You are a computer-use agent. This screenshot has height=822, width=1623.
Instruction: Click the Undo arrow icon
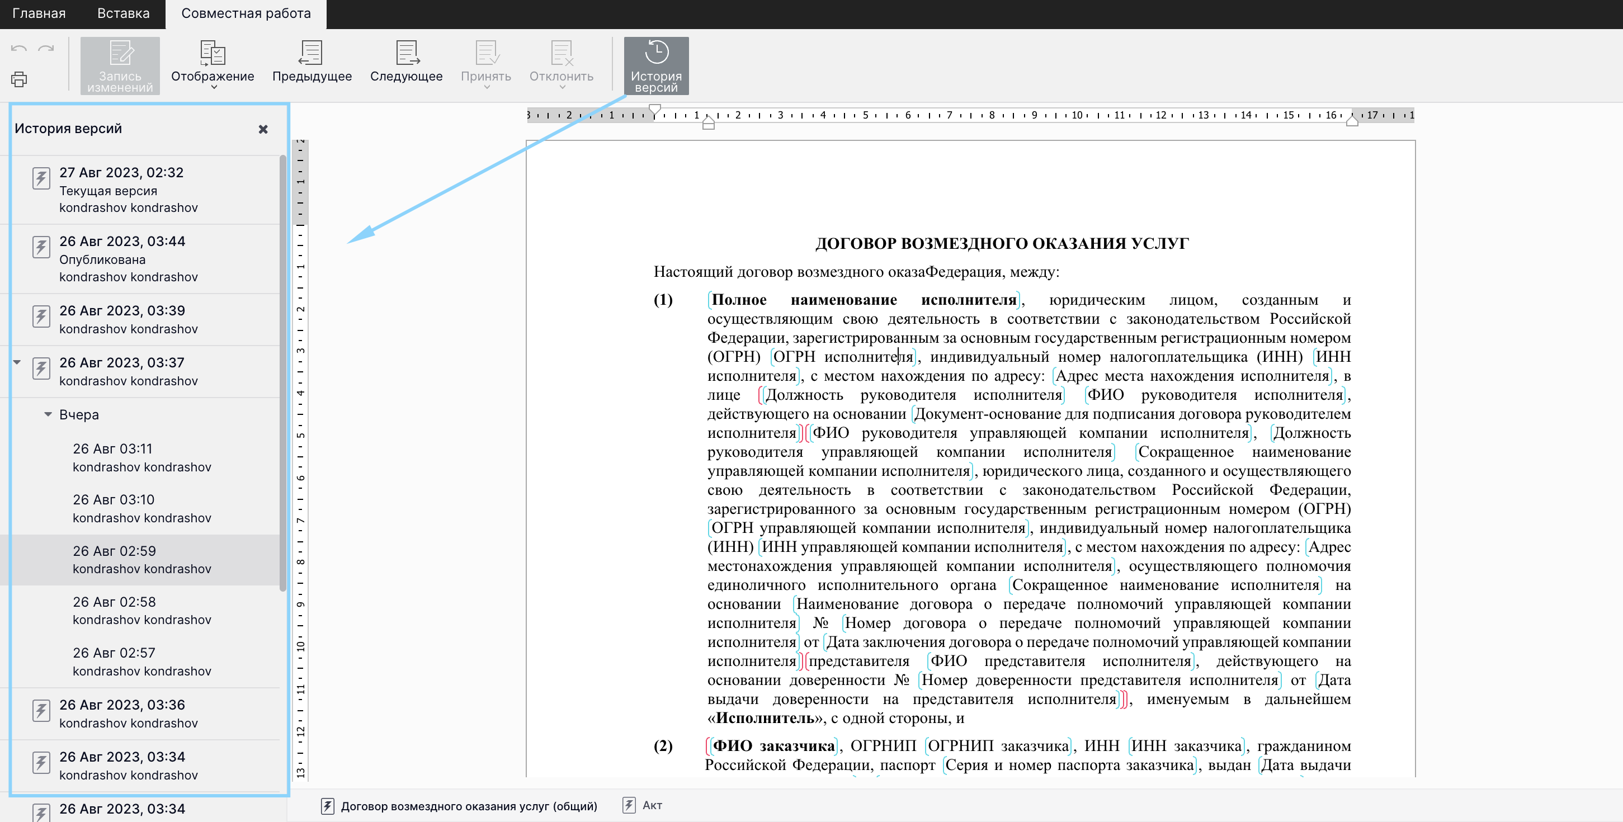coord(19,49)
